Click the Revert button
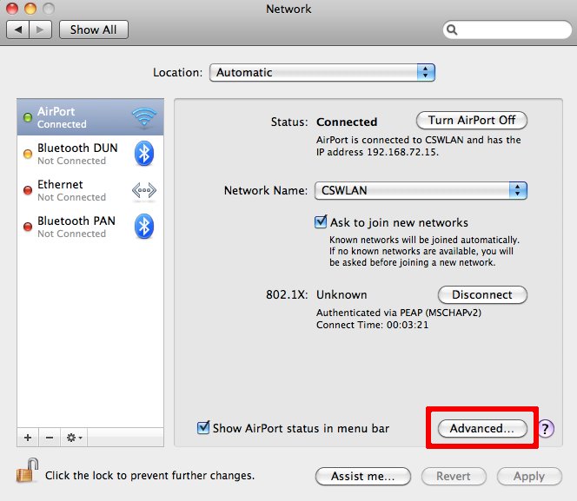577x501 pixels. click(x=454, y=477)
